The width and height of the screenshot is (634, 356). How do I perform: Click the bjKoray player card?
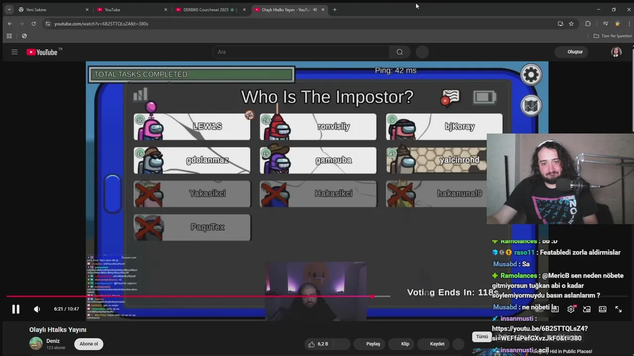(444, 127)
